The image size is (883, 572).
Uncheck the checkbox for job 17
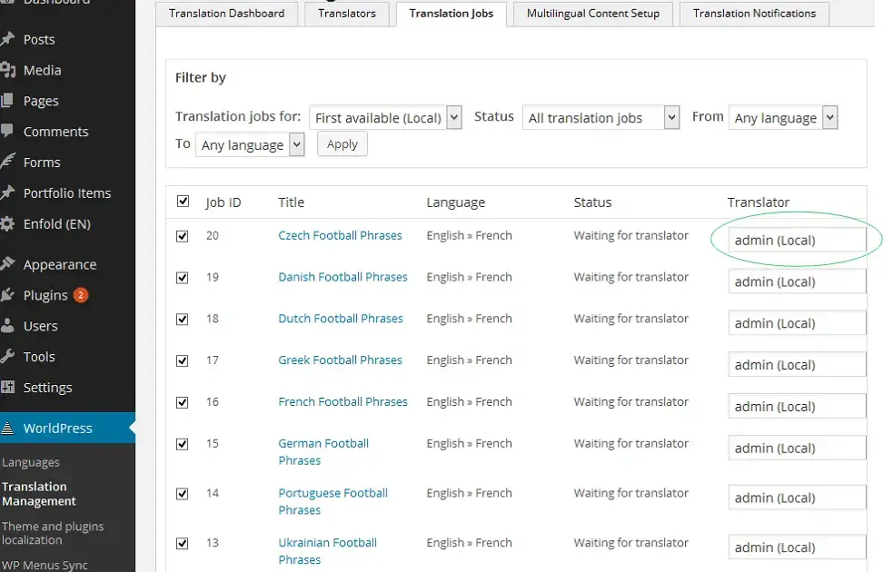[x=182, y=360]
